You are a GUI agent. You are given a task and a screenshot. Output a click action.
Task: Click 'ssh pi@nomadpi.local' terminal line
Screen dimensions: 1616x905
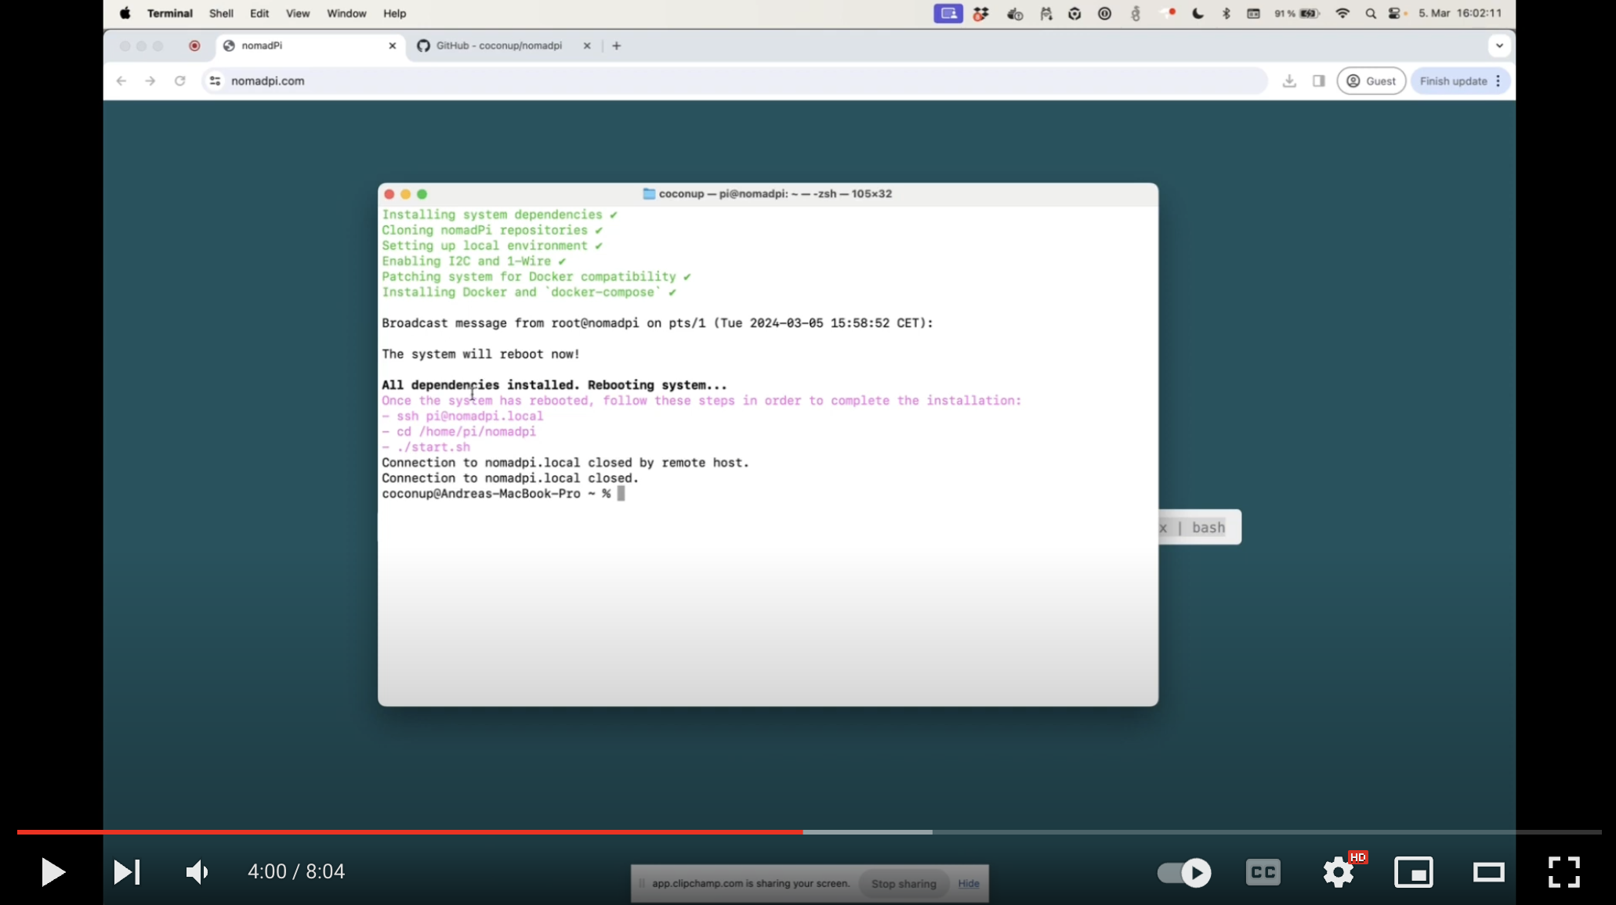tap(462, 416)
